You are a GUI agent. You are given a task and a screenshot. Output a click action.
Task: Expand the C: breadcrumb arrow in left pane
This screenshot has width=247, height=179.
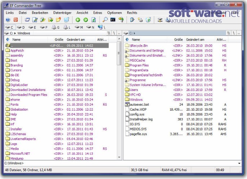click(x=15, y=33)
